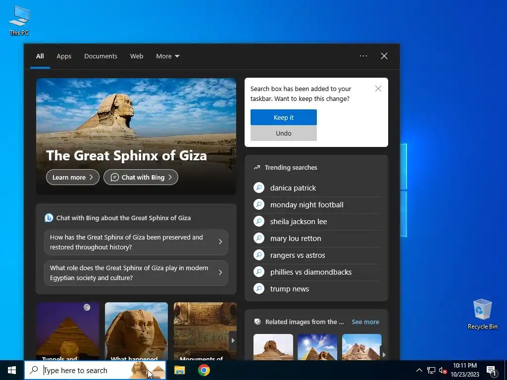Click the muted volume tray icon
This screenshot has width=507, height=380.
[x=443, y=370]
